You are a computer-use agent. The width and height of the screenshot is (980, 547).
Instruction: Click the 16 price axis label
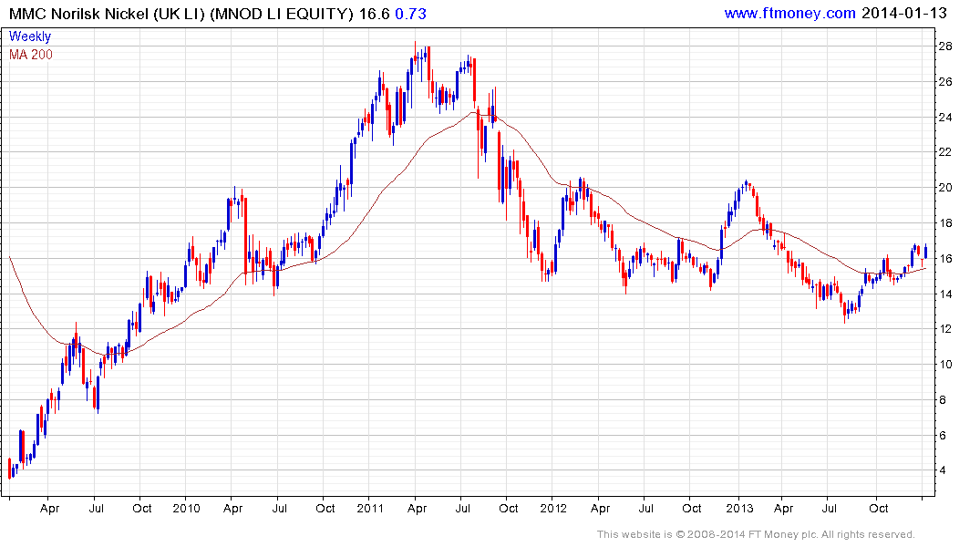(x=945, y=259)
